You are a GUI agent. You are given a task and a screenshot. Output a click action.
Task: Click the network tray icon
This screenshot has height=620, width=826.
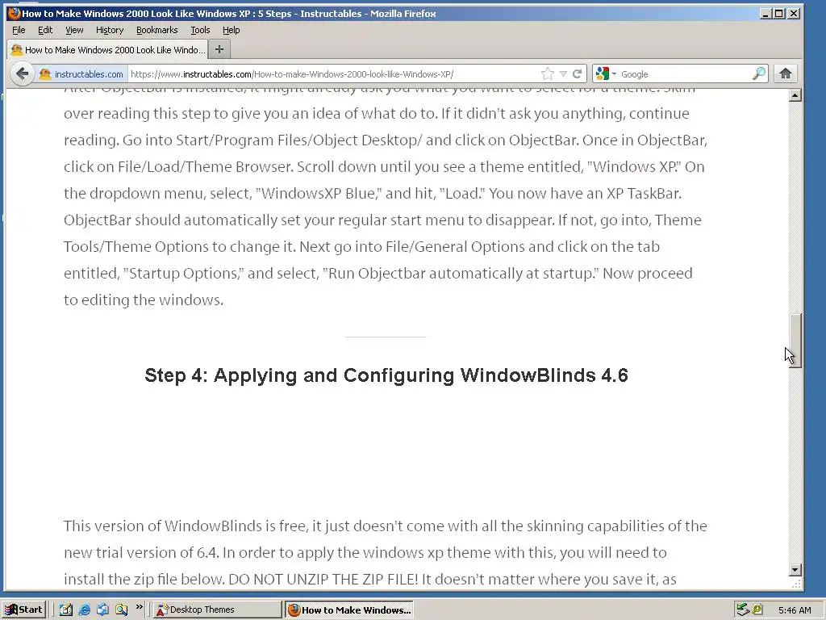742,610
